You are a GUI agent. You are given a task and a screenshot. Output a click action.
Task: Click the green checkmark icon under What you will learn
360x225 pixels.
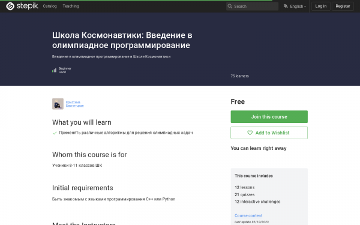click(55, 133)
